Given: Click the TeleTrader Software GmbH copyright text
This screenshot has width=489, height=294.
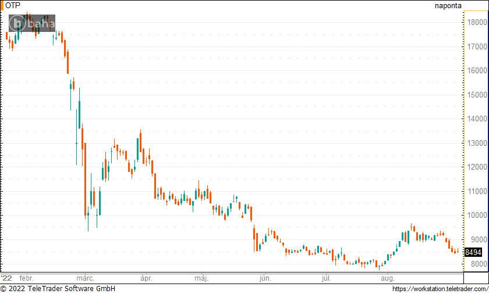Looking at the screenshot, I should click(x=58, y=289).
